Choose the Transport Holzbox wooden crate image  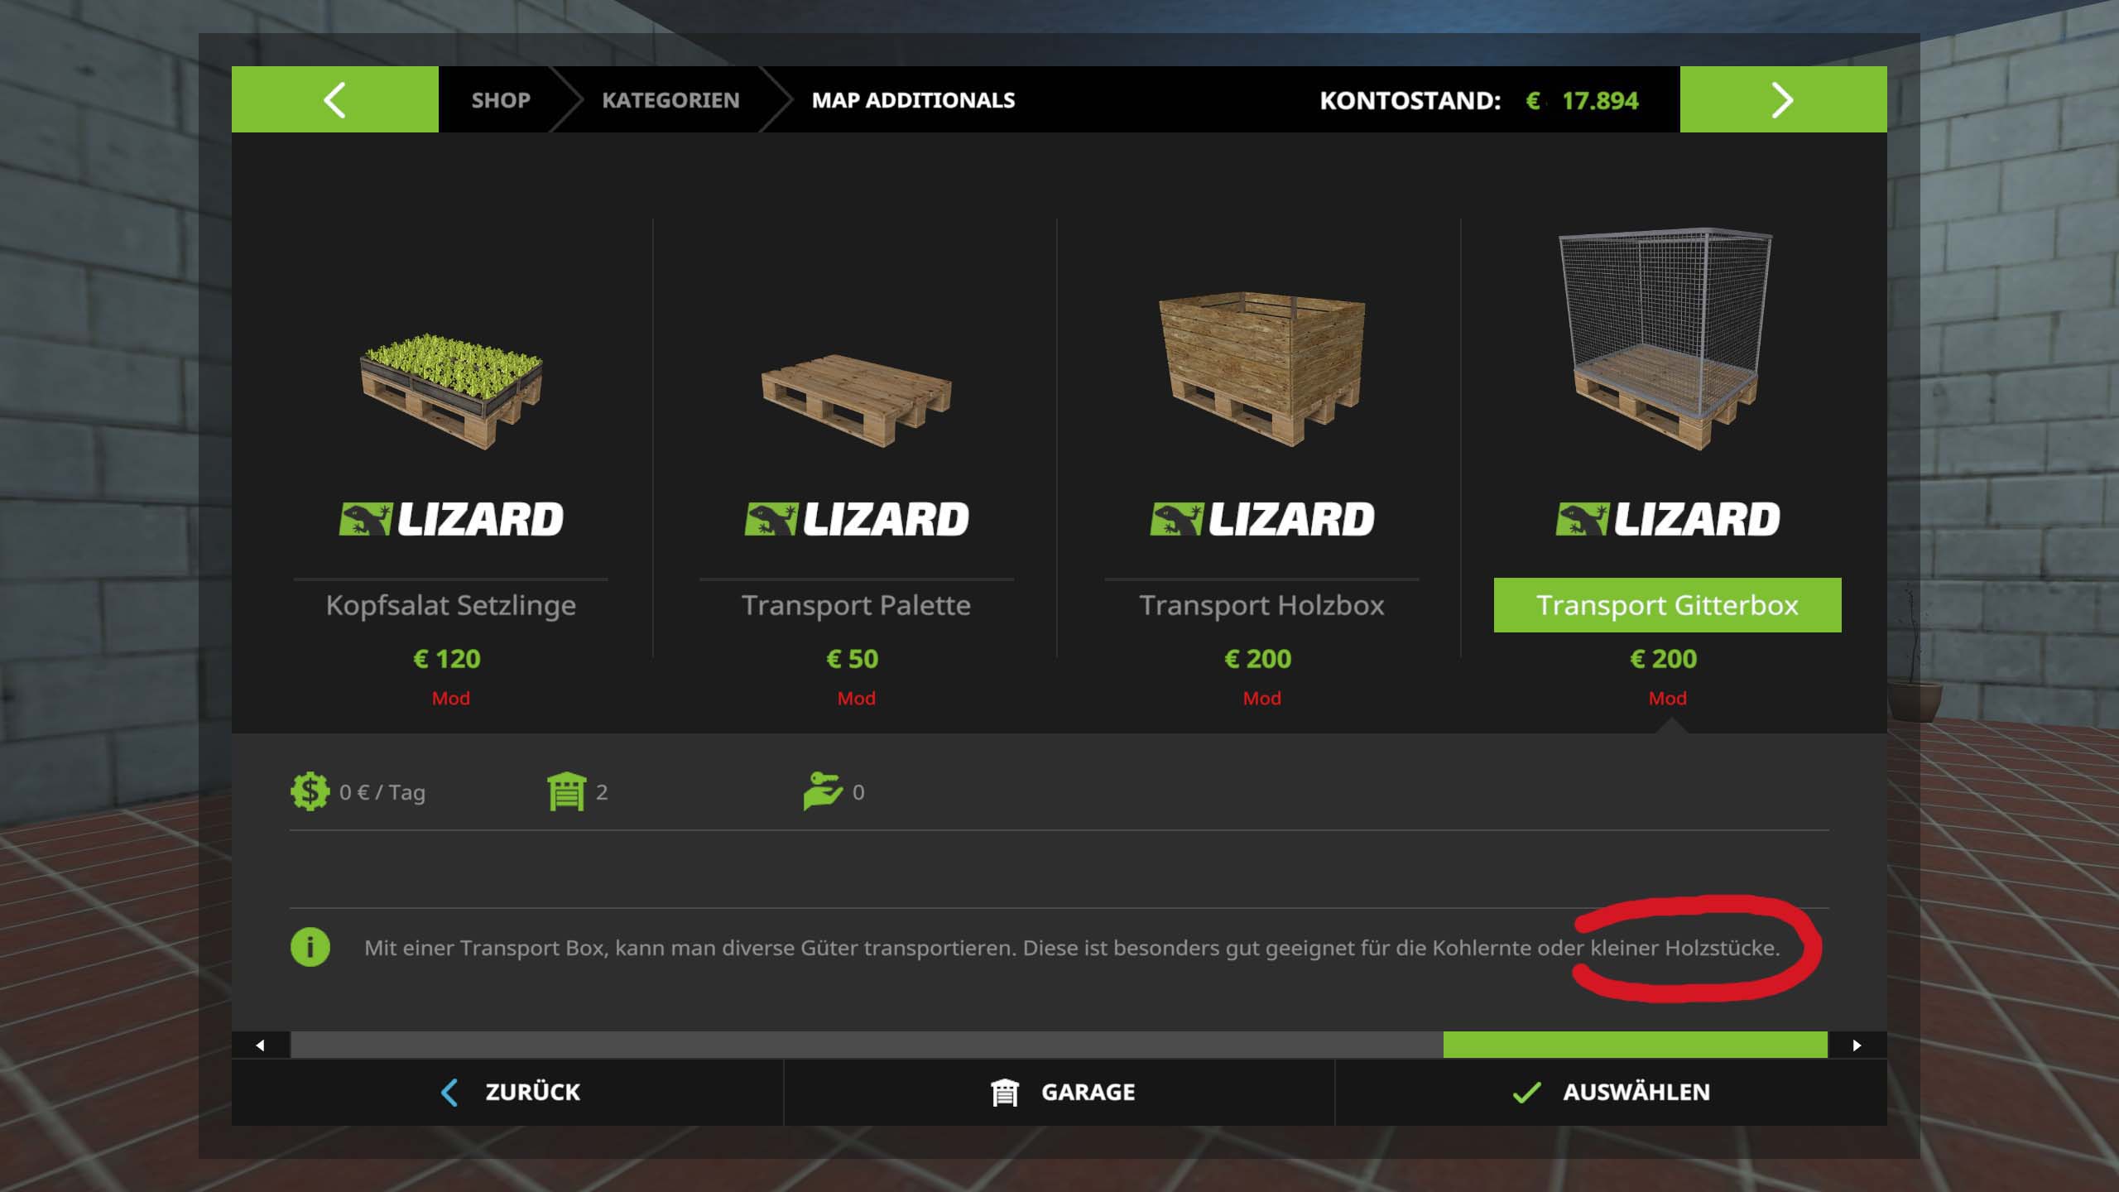coord(1262,368)
